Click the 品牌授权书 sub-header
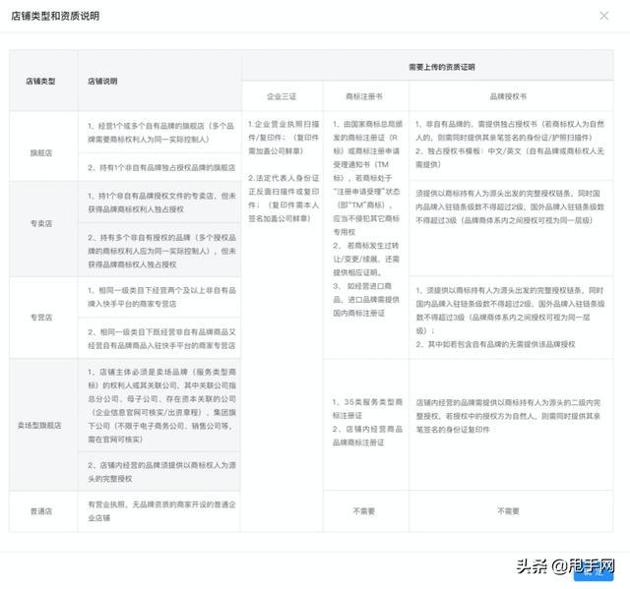The image size is (630, 589). point(508,96)
